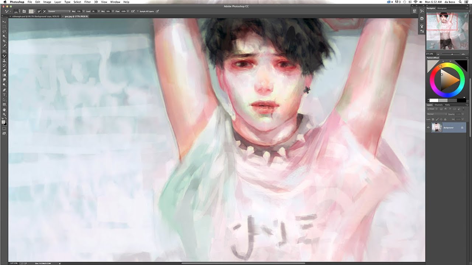Open the Wet value dropdown arrow
The width and height of the screenshot is (472, 265).
click(83, 11)
